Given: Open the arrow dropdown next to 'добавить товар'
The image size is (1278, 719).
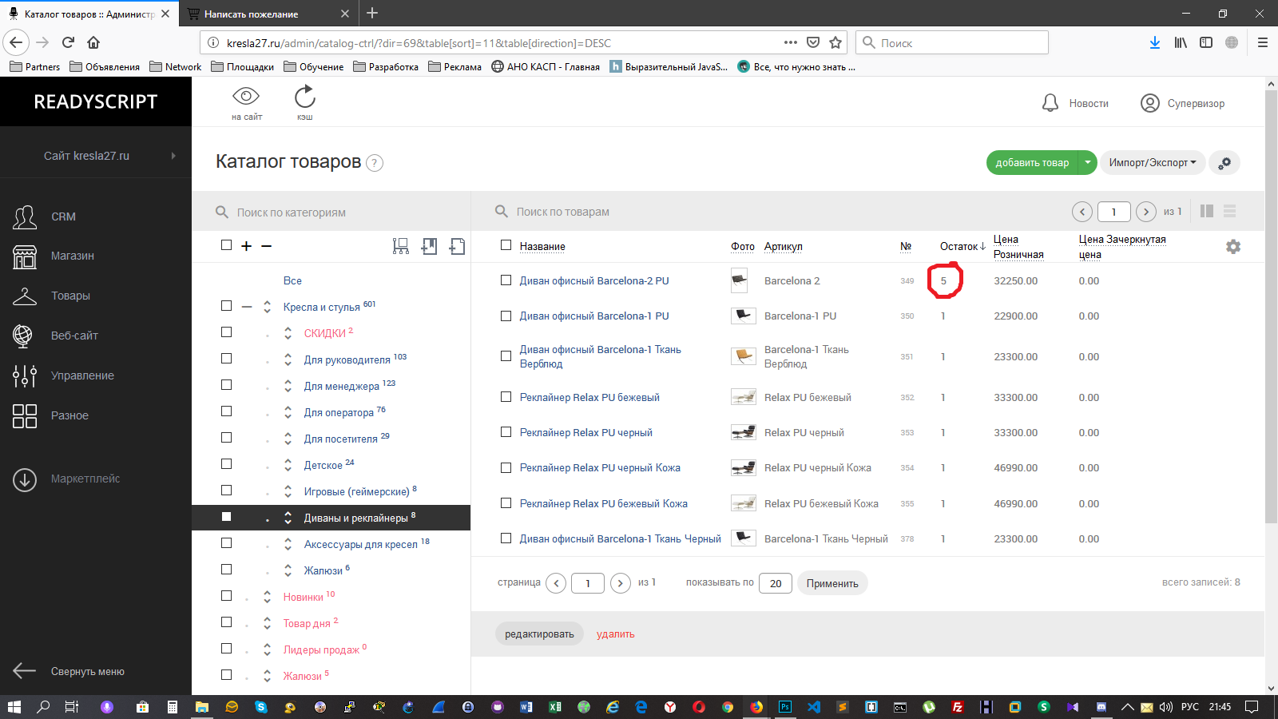Looking at the screenshot, I should [x=1087, y=163].
